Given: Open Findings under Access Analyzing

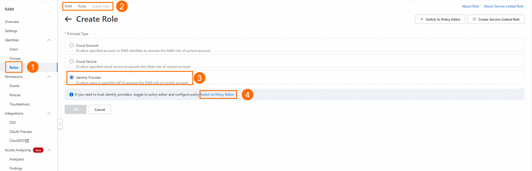Looking at the screenshot, I should [x=16, y=168].
